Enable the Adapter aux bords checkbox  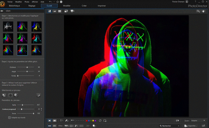pos(9,117)
